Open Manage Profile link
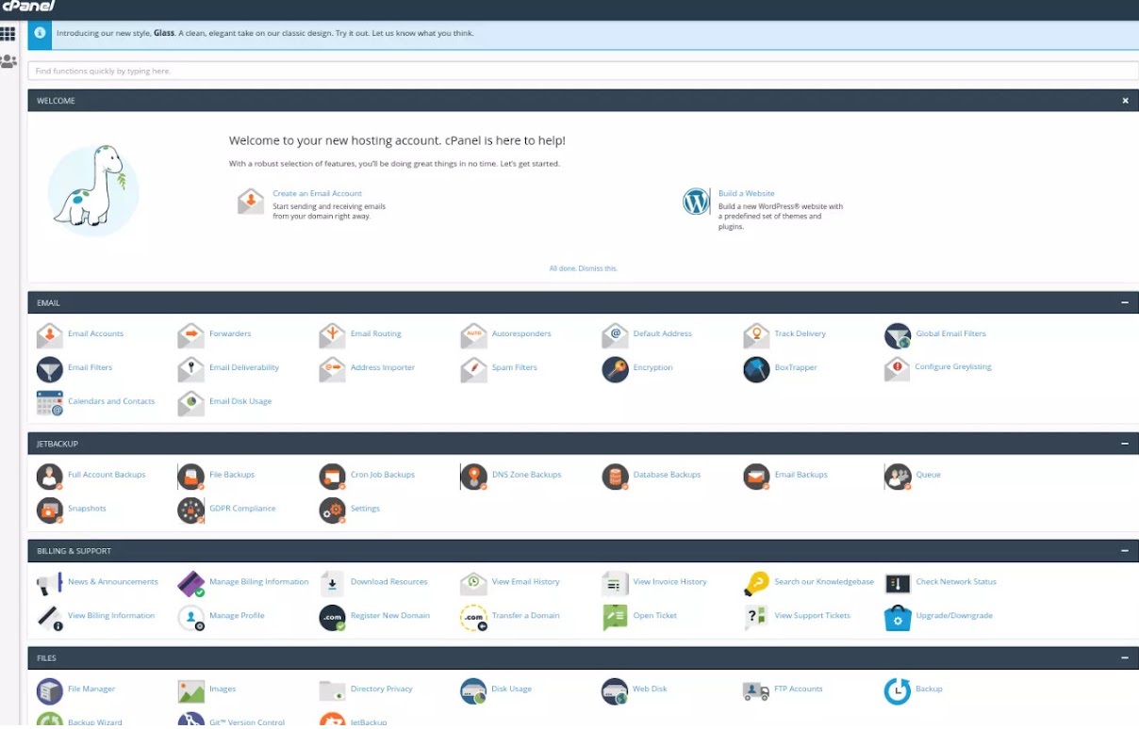 [237, 616]
